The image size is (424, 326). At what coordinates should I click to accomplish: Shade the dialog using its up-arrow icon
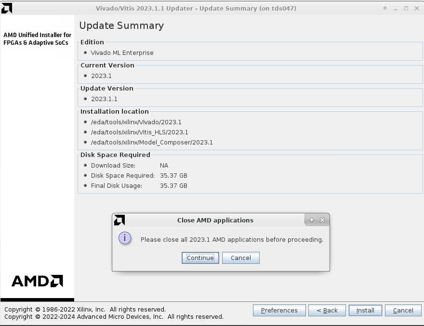[x=312, y=220]
